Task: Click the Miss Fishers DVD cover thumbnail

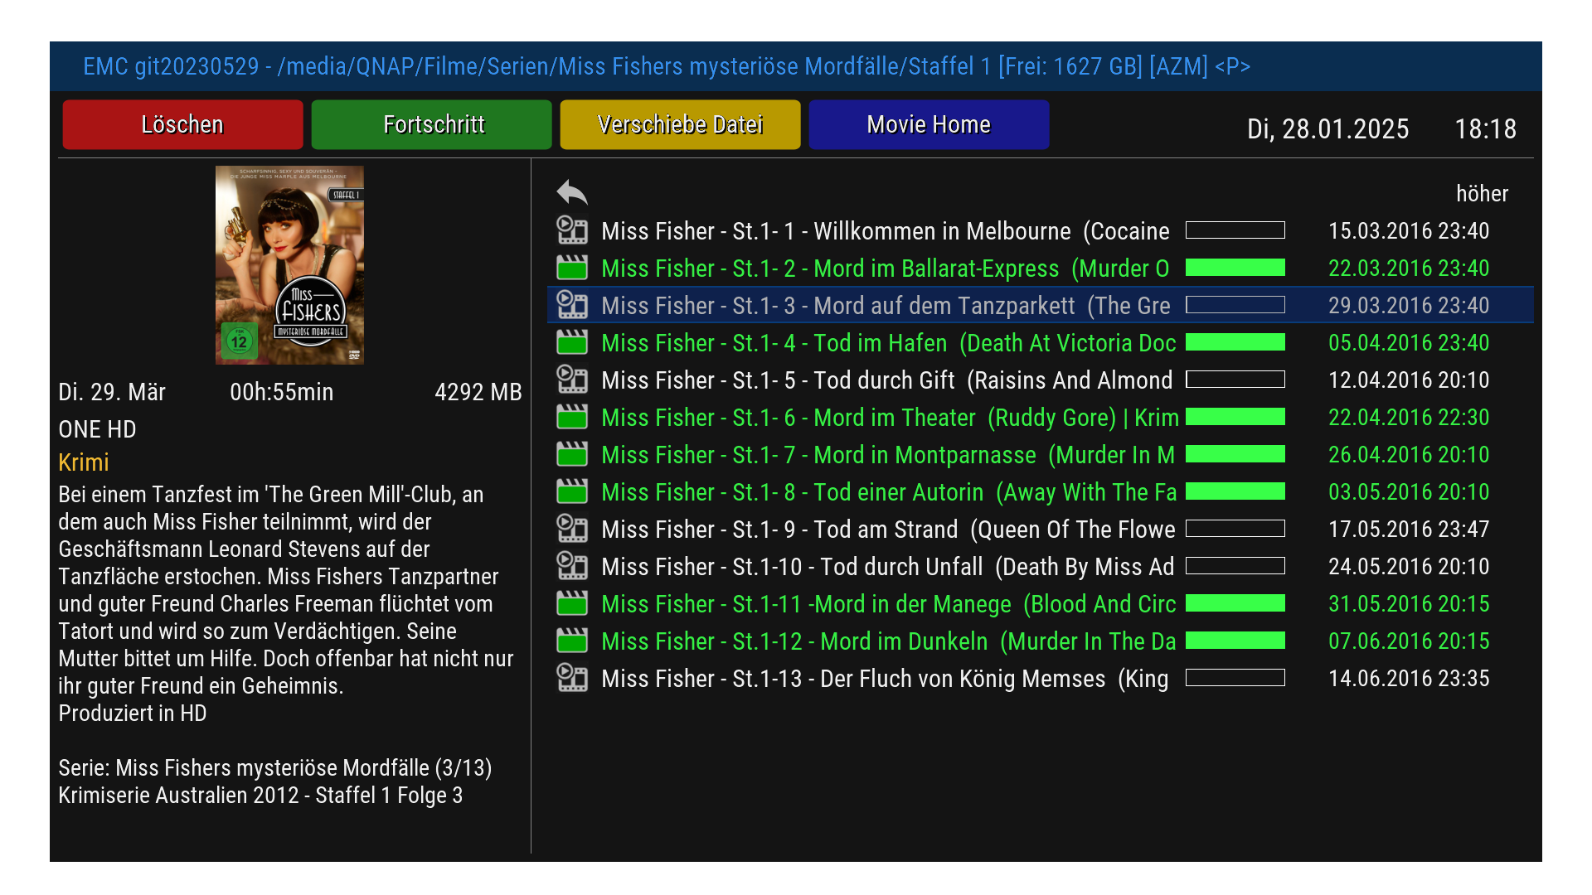Action: tap(289, 265)
